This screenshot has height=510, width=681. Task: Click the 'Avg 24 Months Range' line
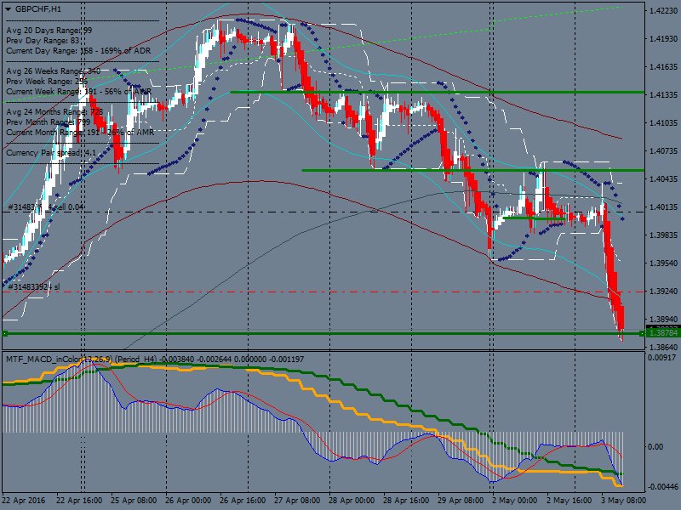pos(54,112)
